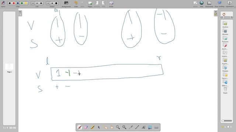Select the Draw lines tool
This screenshot has width=236, height=132.
(137, 127)
